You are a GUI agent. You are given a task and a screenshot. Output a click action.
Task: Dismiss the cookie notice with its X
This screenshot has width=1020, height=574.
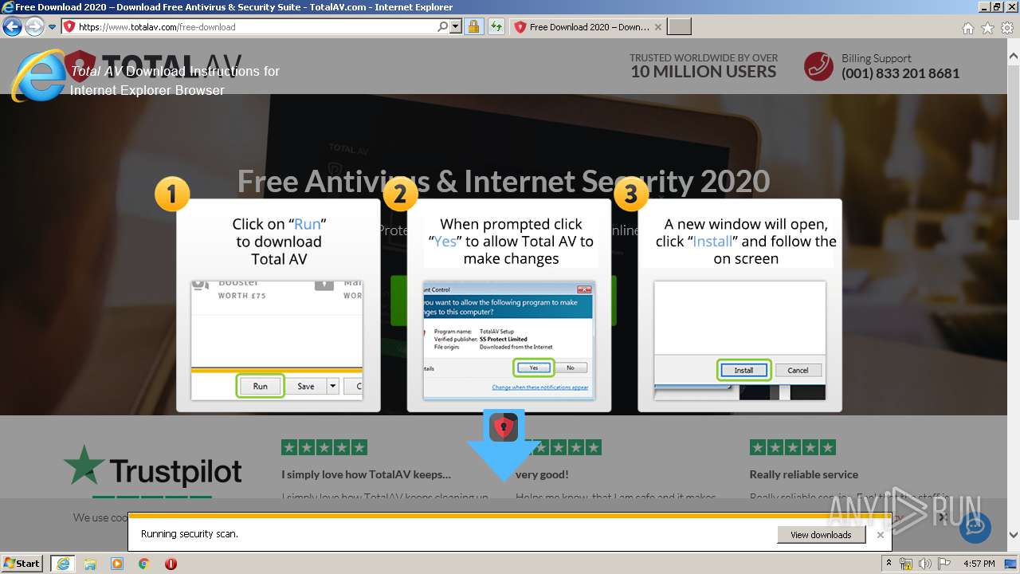point(942,517)
